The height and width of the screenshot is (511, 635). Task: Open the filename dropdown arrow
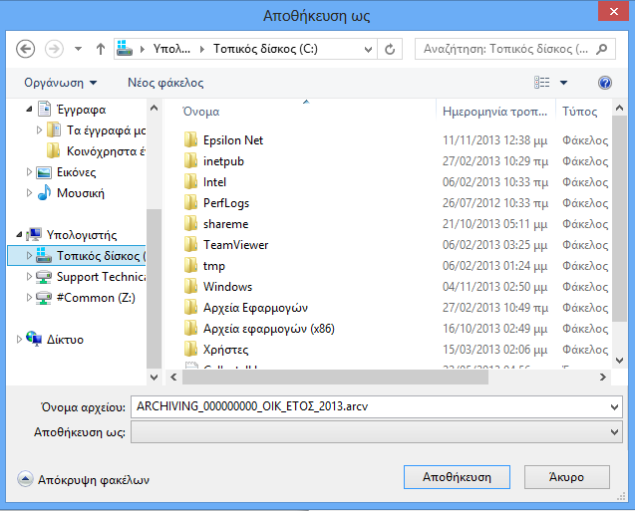click(615, 407)
